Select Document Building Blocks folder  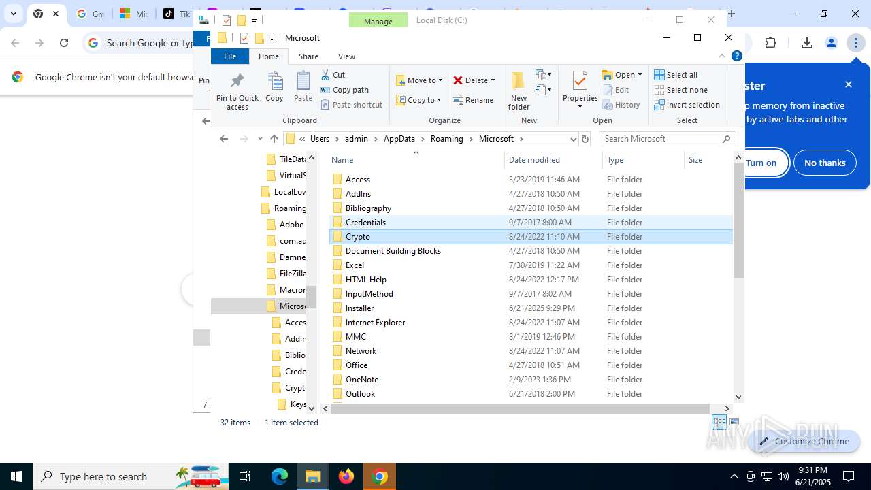tap(531, 251)
